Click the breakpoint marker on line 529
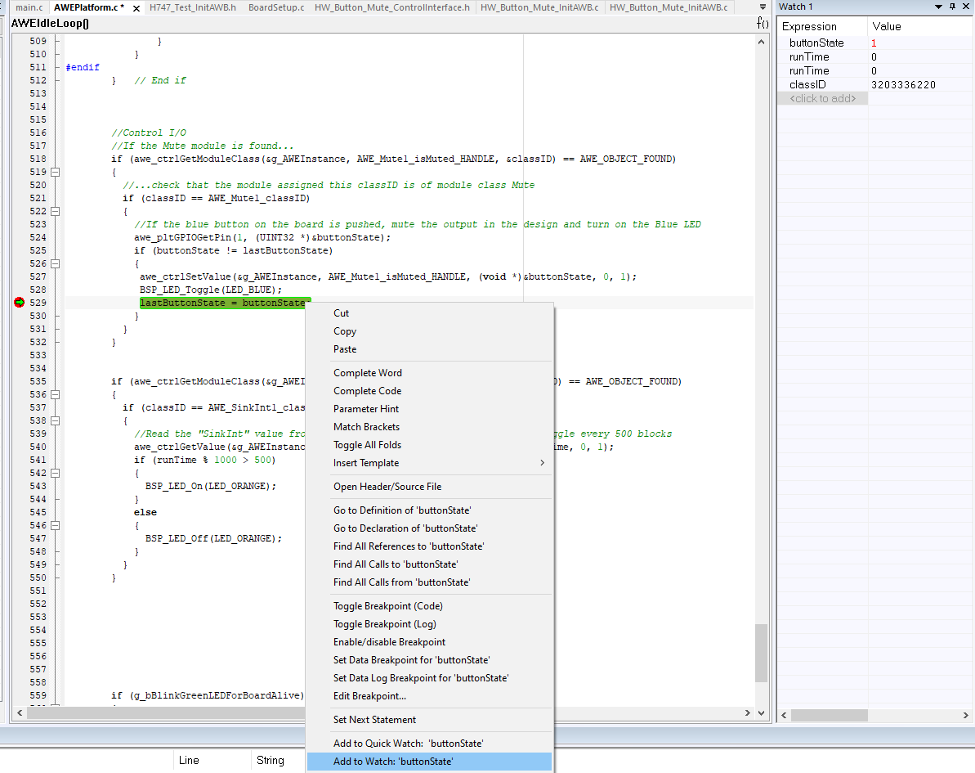 (x=20, y=303)
